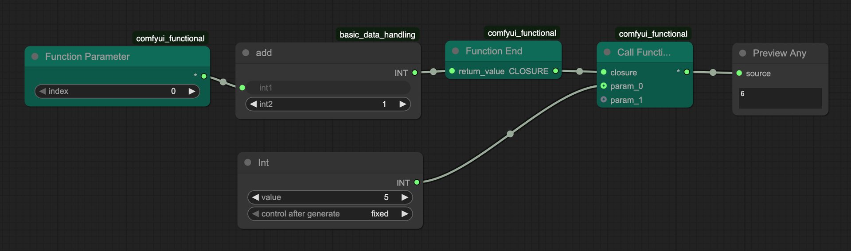Image resolution: width=851 pixels, height=251 pixels.
Task: Collapse the Function Parameter node via its dot
Action: click(35, 57)
